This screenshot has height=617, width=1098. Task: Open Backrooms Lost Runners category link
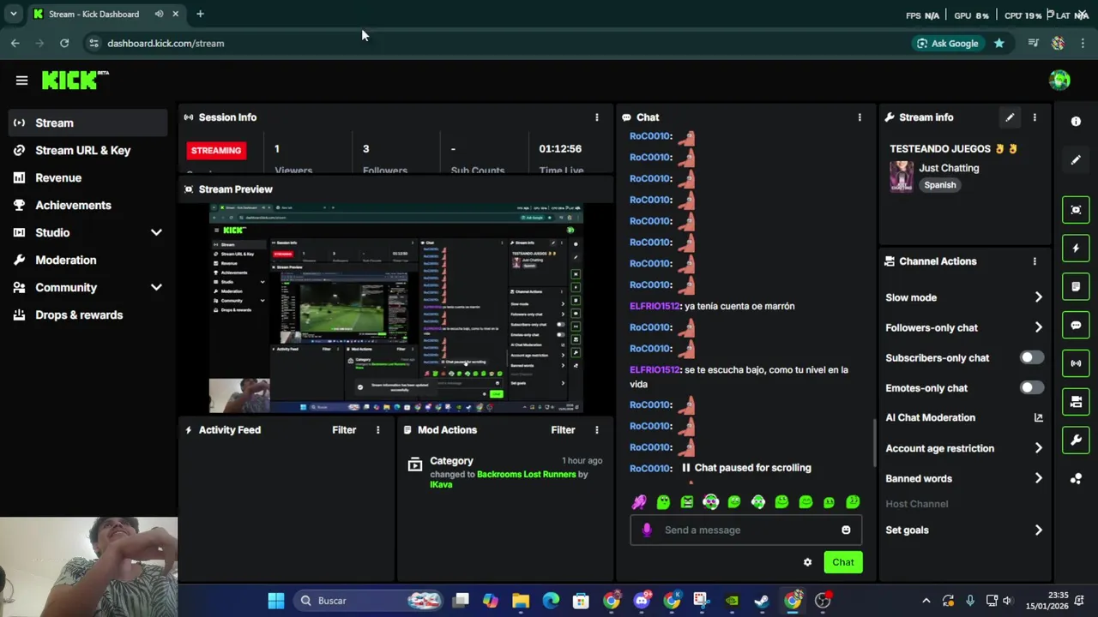click(526, 474)
